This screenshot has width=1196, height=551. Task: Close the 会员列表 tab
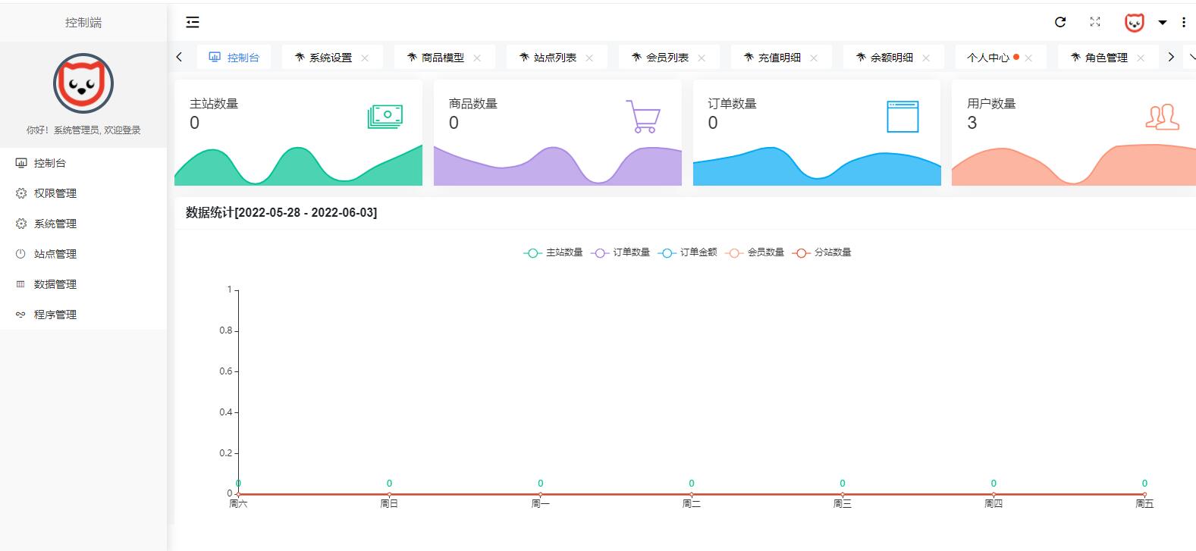pyautogui.click(x=702, y=58)
